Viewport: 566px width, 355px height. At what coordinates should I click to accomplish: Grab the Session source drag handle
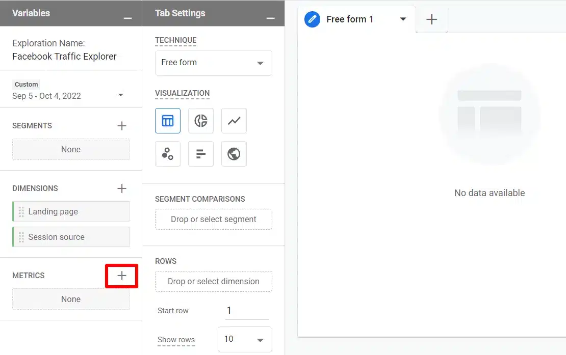(21, 237)
